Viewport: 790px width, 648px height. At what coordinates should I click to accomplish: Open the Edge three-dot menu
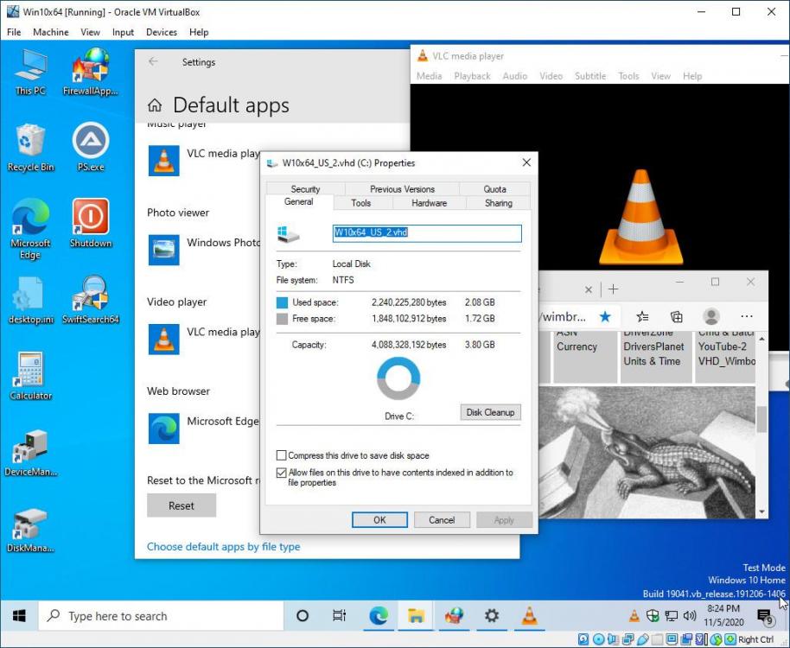[746, 316]
